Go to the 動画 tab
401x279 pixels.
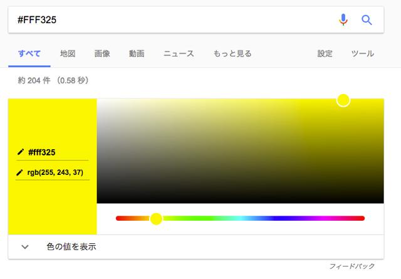pyautogui.click(x=137, y=53)
